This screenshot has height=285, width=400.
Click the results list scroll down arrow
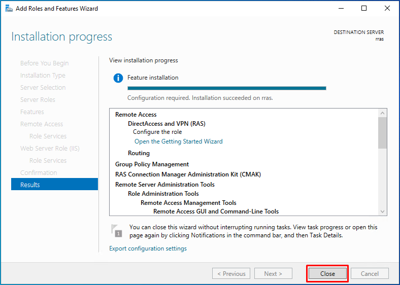coord(382,211)
